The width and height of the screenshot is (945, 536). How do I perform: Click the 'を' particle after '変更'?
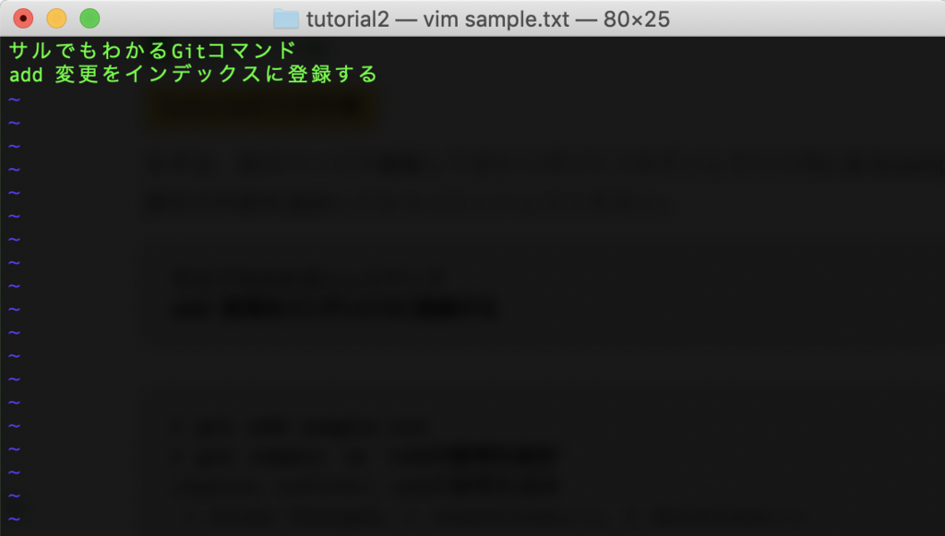[112, 74]
